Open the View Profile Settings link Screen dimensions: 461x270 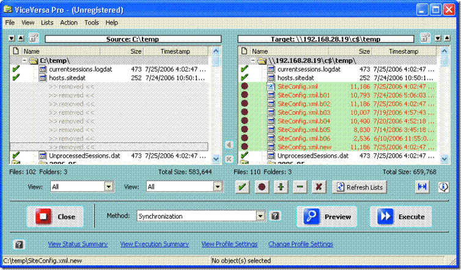(x=229, y=244)
